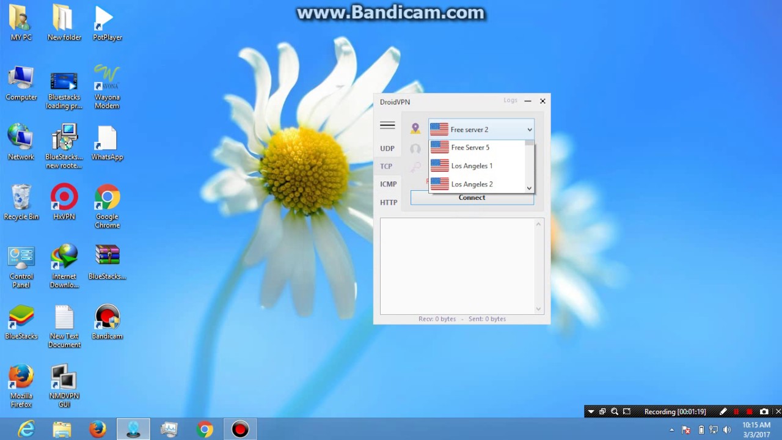Close the Bandicam recording bar

point(777,412)
